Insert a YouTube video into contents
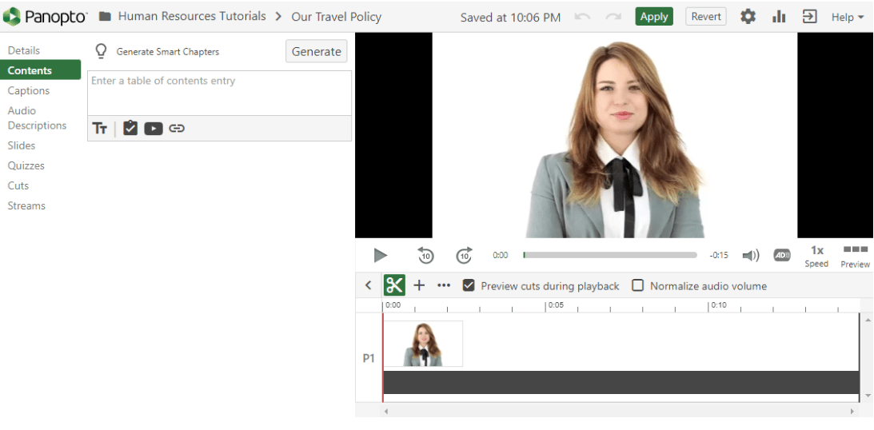Image resolution: width=874 pixels, height=430 pixels. [x=154, y=129]
